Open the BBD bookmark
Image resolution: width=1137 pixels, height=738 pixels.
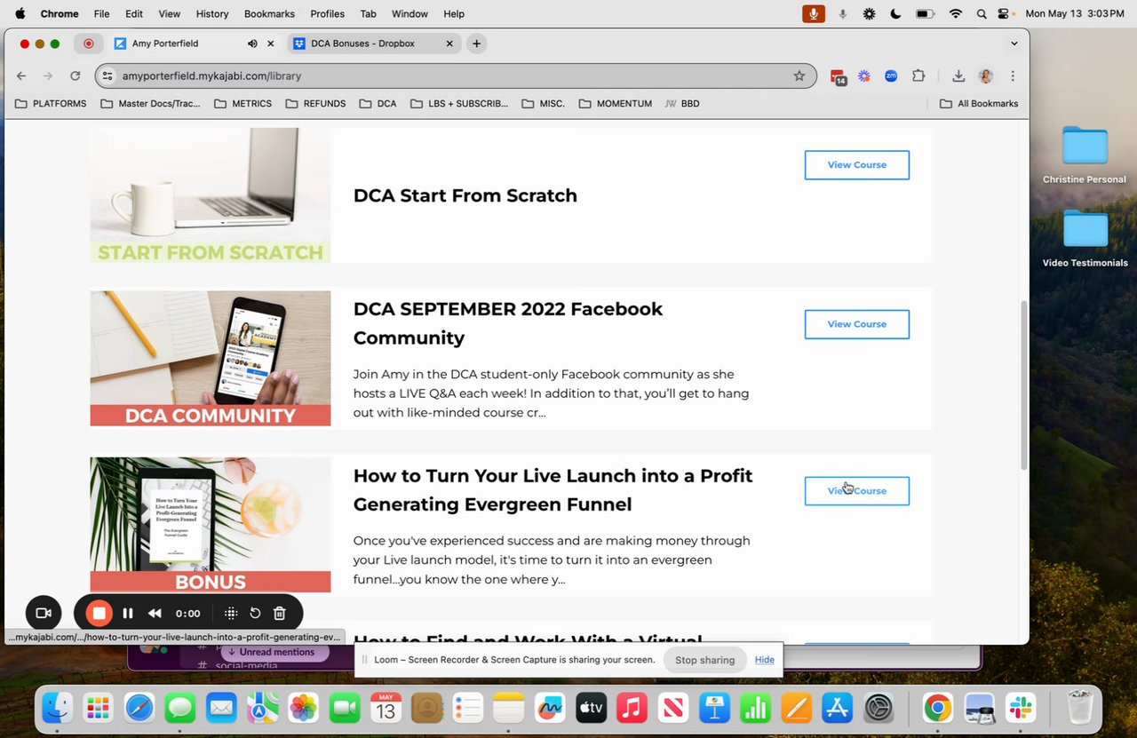pyautogui.click(x=682, y=104)
